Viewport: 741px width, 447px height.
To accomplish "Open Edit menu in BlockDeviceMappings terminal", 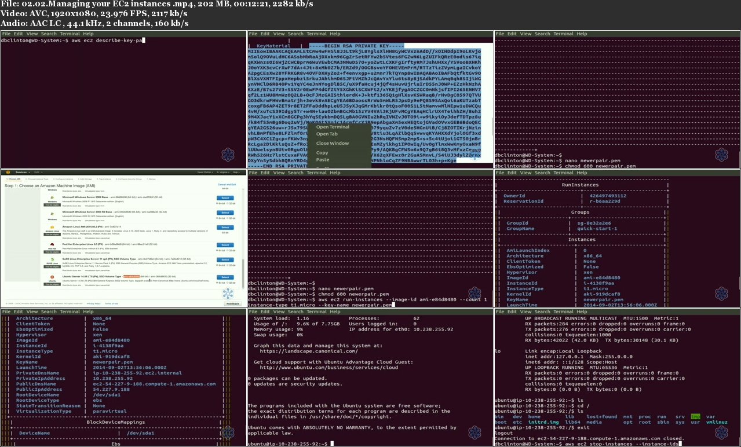I will click(19, 312).
